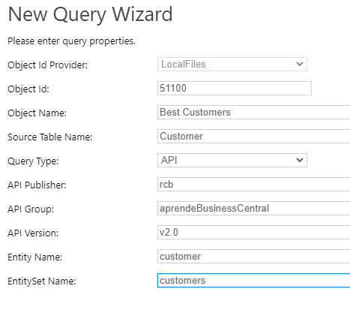Click the 'EntitySet Name:' label
Screen dimensions: 350x316
pyautogui.click(x=41, y=281)
